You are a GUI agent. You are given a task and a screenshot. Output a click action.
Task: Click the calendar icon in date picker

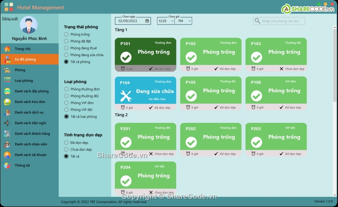(147, 21)
